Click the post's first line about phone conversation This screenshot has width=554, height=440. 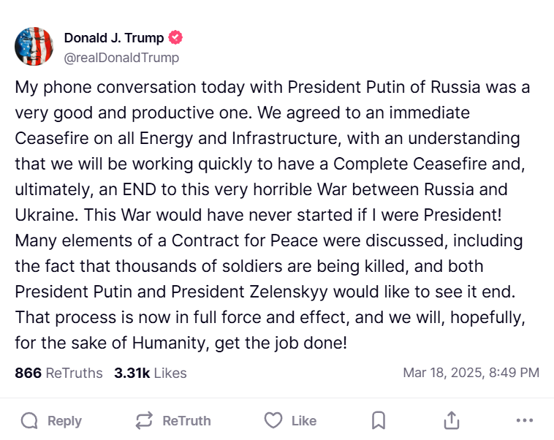tap(272, 88)
